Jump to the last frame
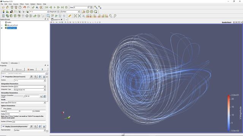The width and height of the screenshot is (243, 136). pos(62,8)
